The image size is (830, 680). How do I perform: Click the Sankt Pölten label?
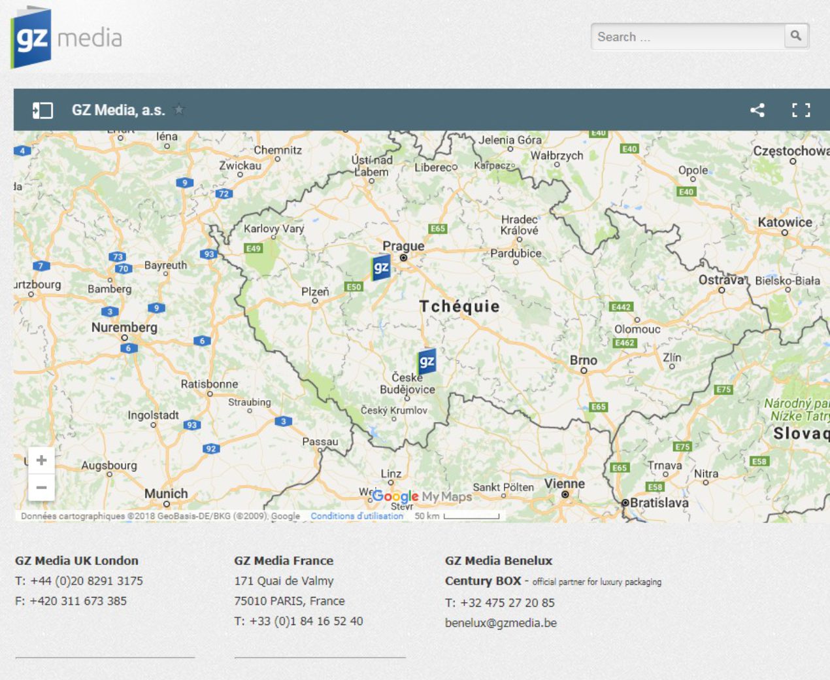pos(503,487)
